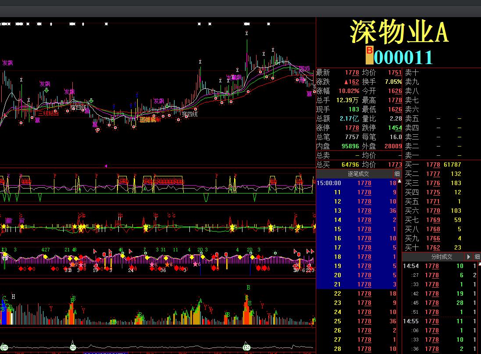Click the 买一 volume 61787
This screenshot has height=354, width=481.
click(452, 164)
